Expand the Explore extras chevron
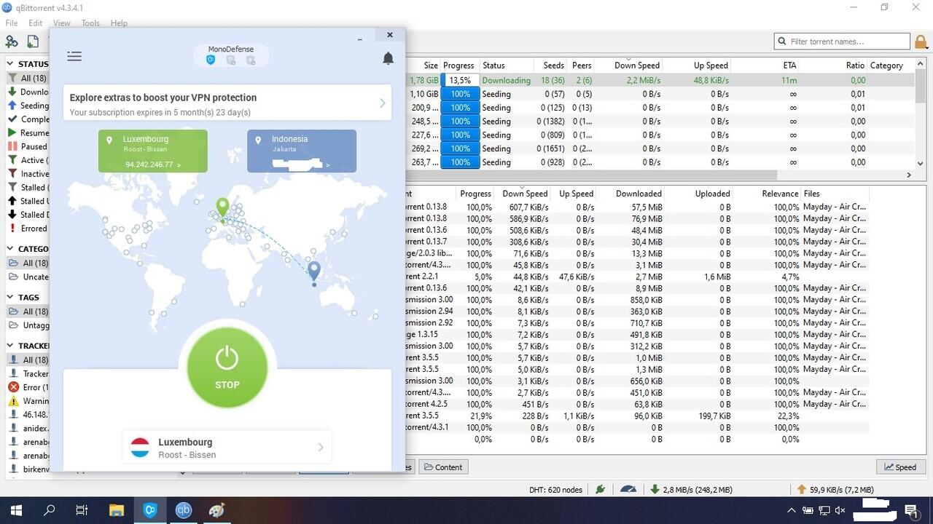 382,103
